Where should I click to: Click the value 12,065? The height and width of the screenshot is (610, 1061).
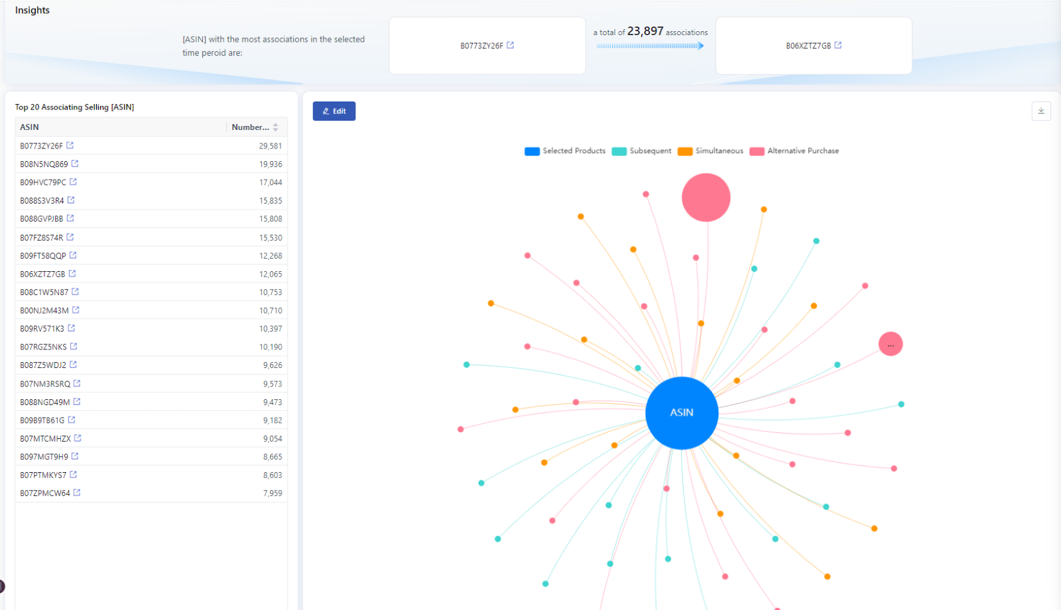[x=271, y=274]
